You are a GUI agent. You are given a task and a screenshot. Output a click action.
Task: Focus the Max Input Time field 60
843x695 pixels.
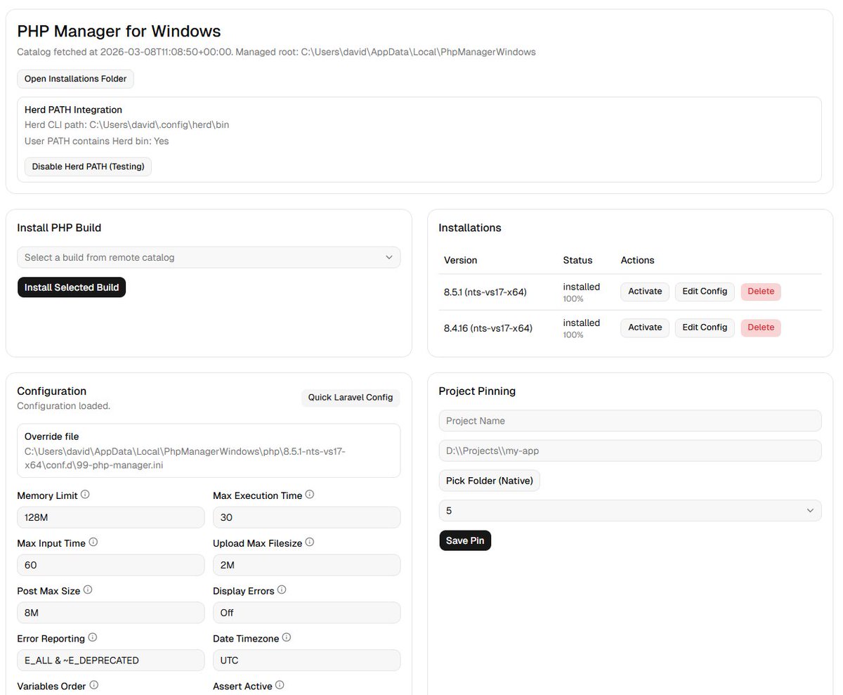110,565
